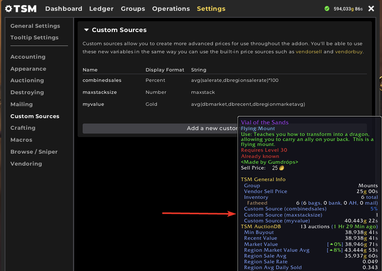382x271 pixels.
Task: Select the maxstacksize custom source name
Action: (100, 92)
